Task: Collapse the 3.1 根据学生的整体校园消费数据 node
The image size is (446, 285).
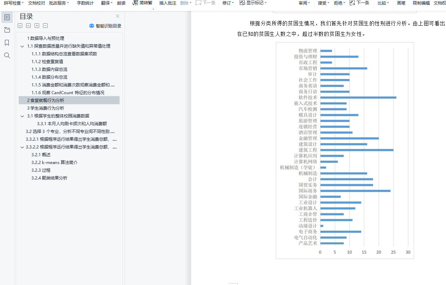Action: (x=22, y=116)
